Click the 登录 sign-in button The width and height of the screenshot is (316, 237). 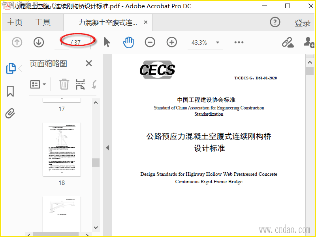tap(302, 23)
